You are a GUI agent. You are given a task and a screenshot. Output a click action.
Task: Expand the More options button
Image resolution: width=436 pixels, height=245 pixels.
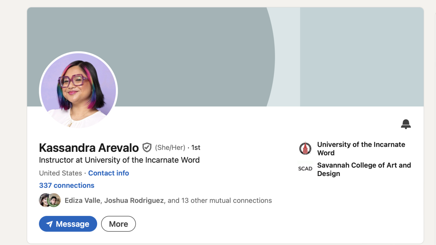pyautogui.click(x=118, y=224)
